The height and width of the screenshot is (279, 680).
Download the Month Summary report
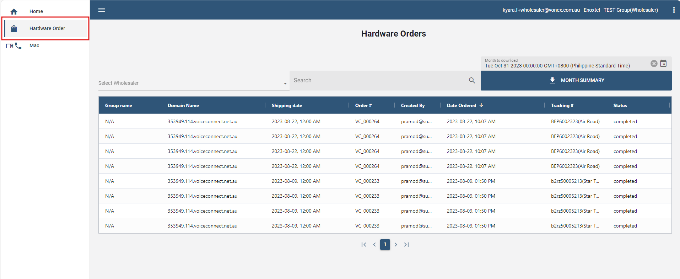click(576, 81)
